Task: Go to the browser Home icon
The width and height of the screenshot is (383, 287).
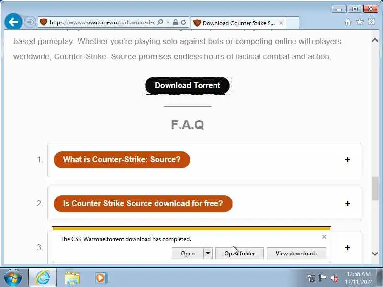Action: [x=348, y=22]
